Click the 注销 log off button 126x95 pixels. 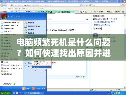(x=27, y=89)
